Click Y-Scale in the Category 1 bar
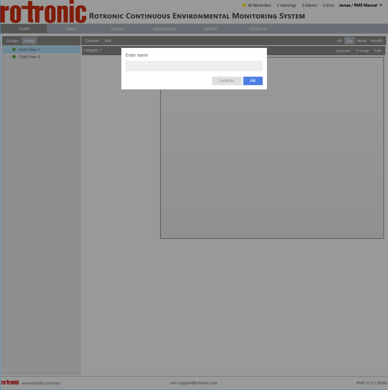388x390 pixels. coord(362,51)
